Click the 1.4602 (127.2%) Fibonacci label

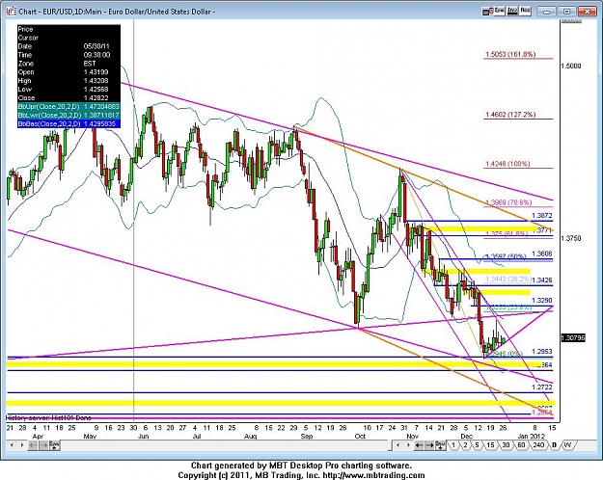(510, 115)
